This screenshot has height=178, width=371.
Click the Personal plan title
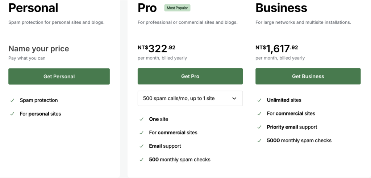(33, 8)
